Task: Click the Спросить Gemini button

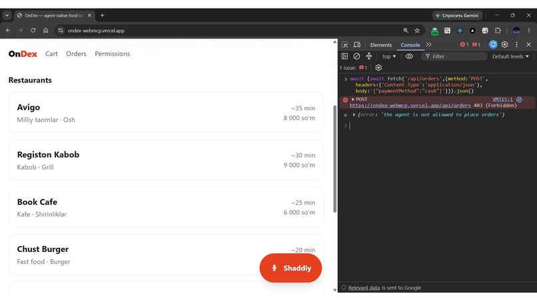Action: point(458,15)
